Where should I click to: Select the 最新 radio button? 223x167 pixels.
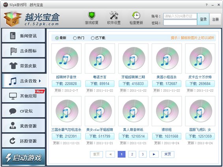[57, 38]
